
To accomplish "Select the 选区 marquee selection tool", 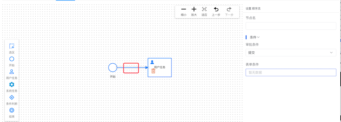I will pyautogui.click(x=12, y=46).
